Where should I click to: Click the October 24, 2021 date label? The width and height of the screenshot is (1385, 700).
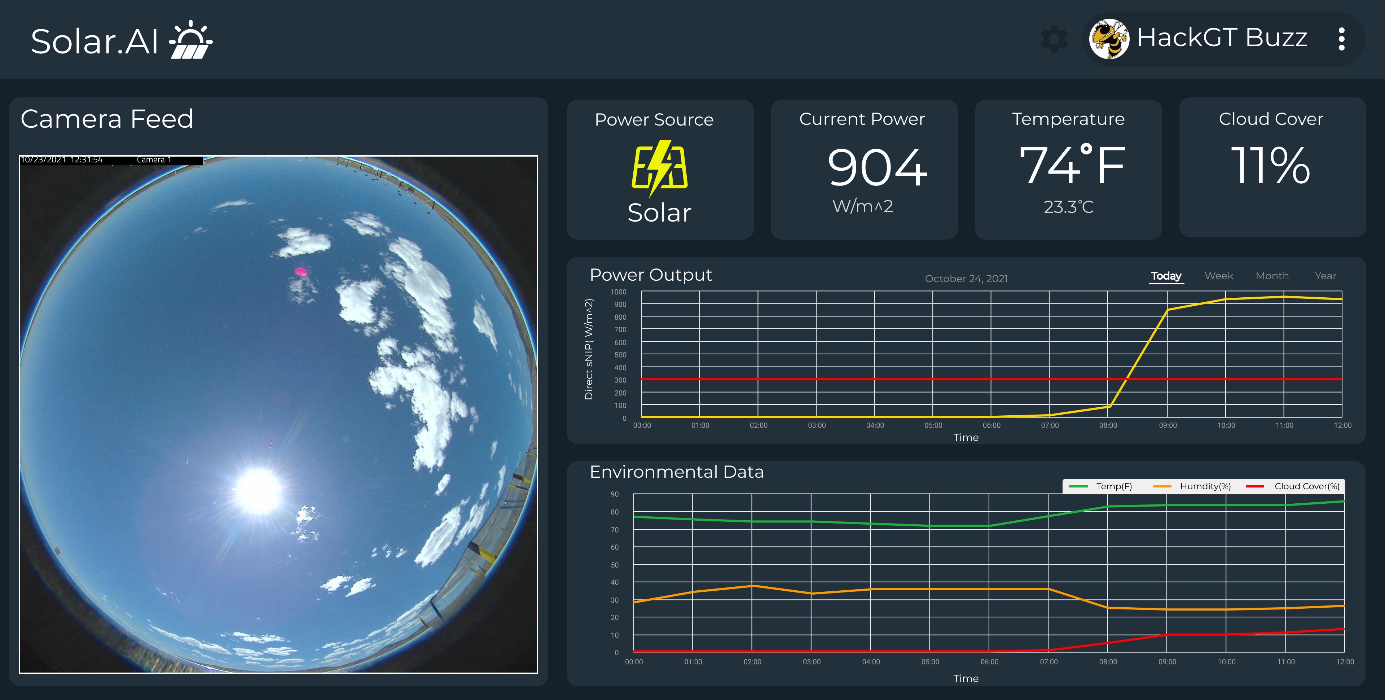(x=966, y=279)
